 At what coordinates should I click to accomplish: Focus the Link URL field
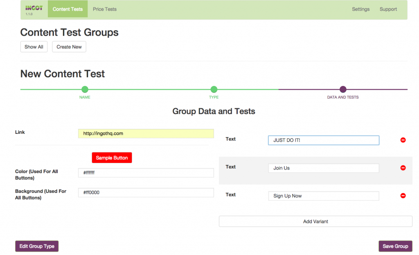tap(146, 133)
